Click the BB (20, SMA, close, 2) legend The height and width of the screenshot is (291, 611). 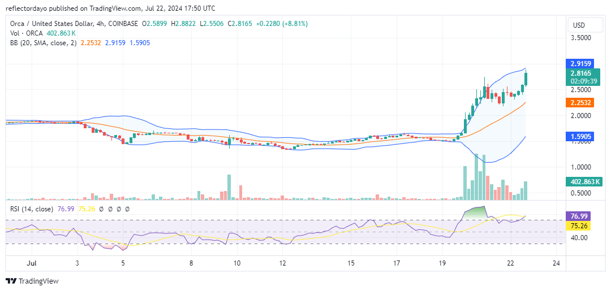(x=43, y=43)
